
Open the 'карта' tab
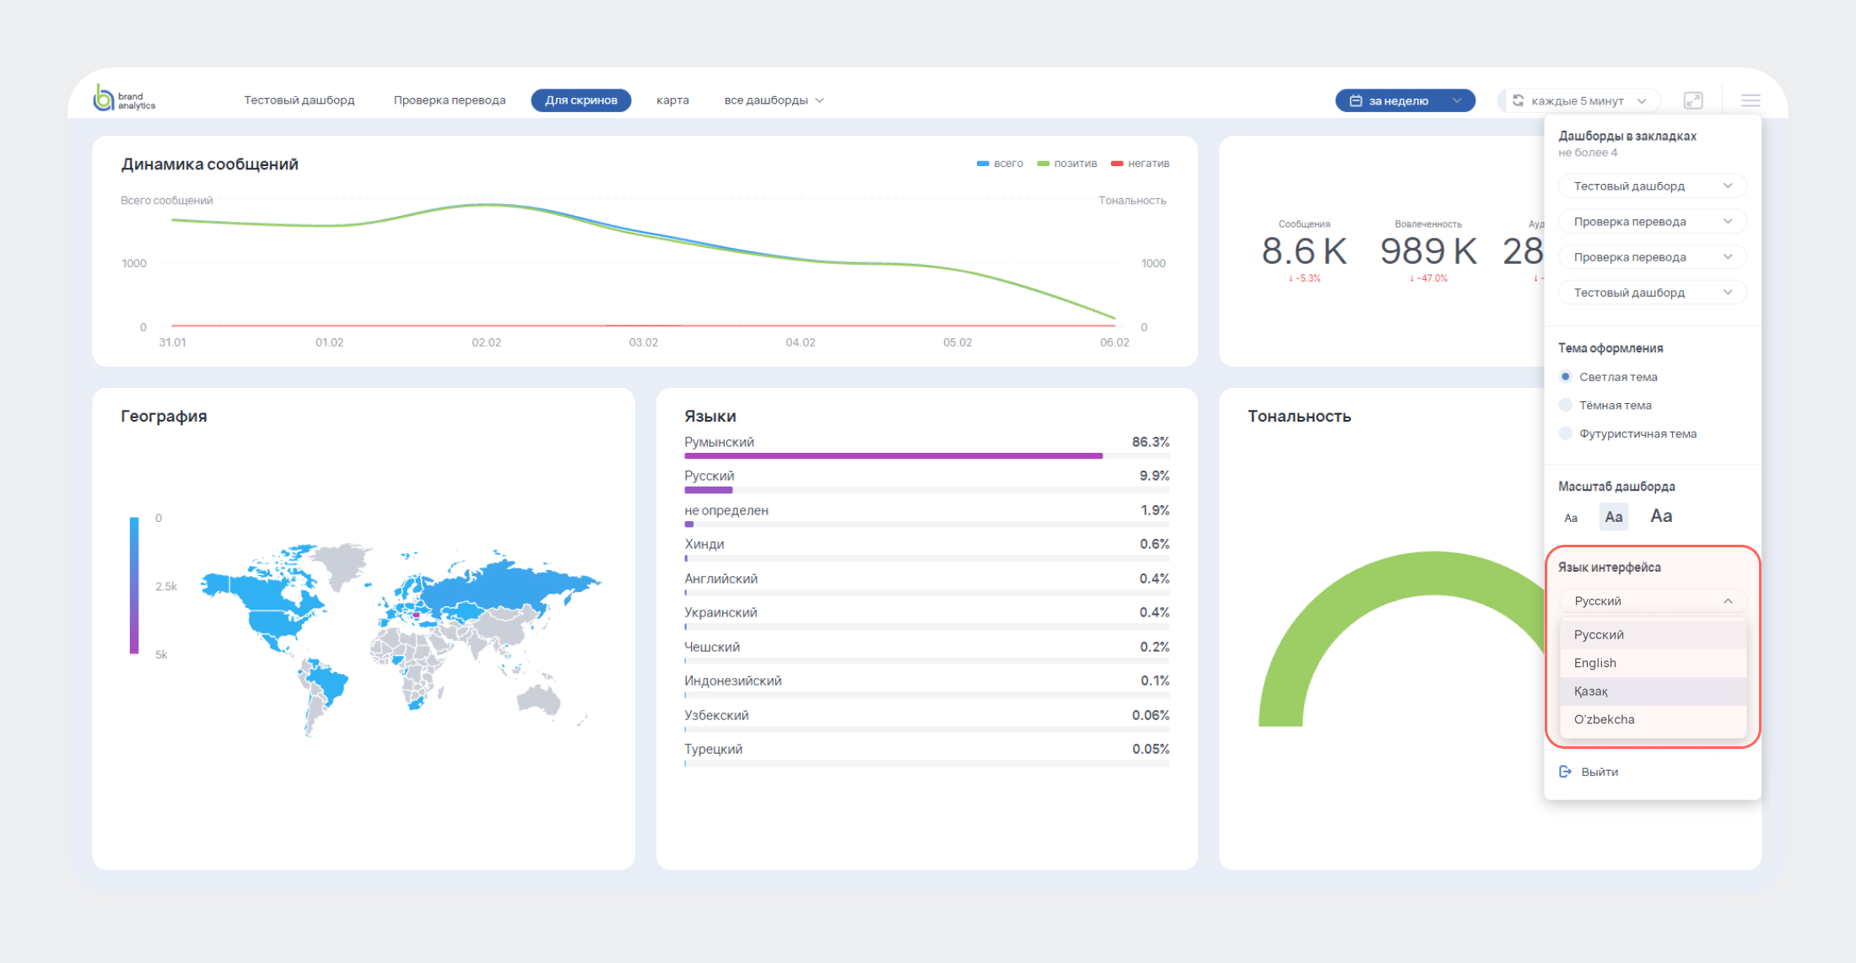[x=672, y=100]
